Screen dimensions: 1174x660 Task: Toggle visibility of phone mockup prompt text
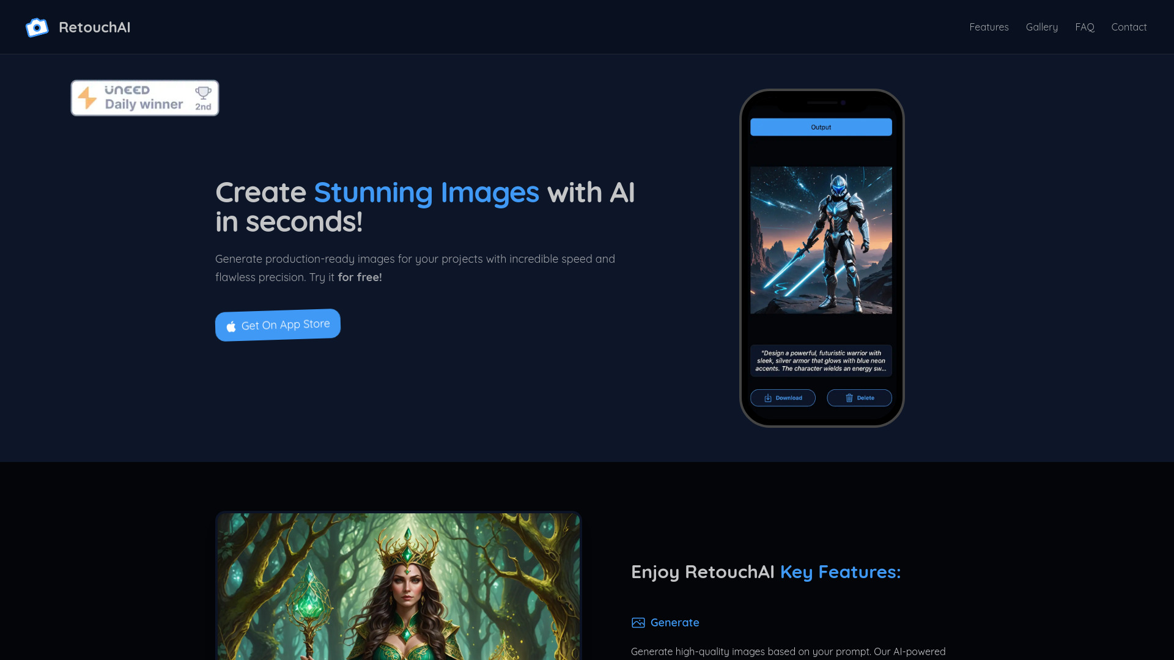point(821,360)
